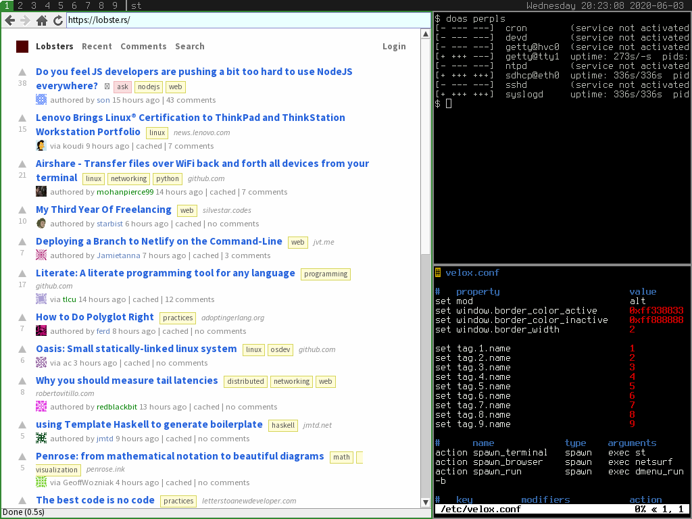Click the forward navigation arrow icon

point(26,20)
